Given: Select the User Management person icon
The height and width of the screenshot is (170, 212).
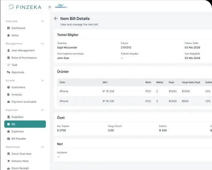Looking at the screenshot, I should (x=8, y=50).
